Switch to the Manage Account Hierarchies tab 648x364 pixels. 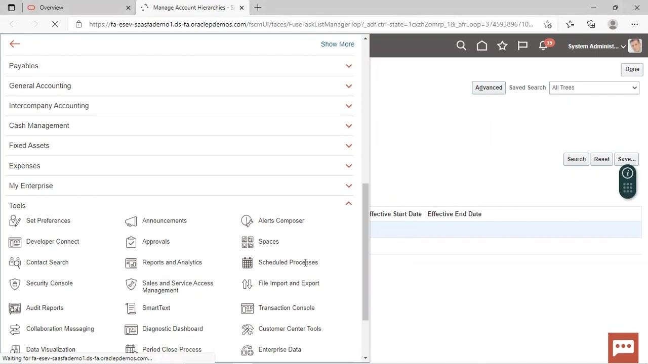[192, 8]
